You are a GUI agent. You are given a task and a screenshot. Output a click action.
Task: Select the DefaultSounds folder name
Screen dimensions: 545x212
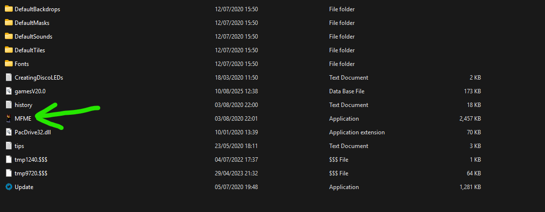(x=33, y=37)
